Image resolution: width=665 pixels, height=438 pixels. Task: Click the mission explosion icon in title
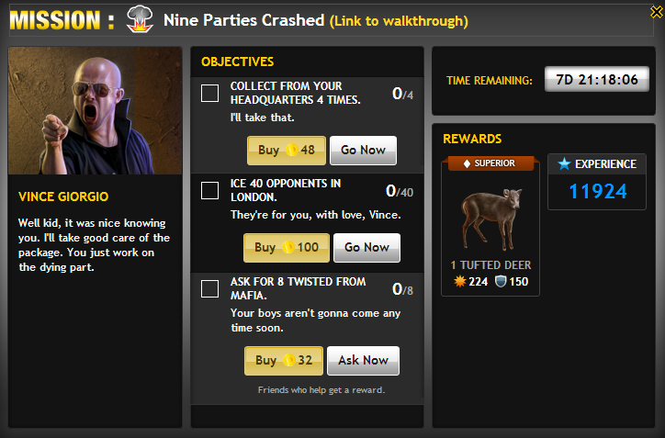[x=140, y=19]
